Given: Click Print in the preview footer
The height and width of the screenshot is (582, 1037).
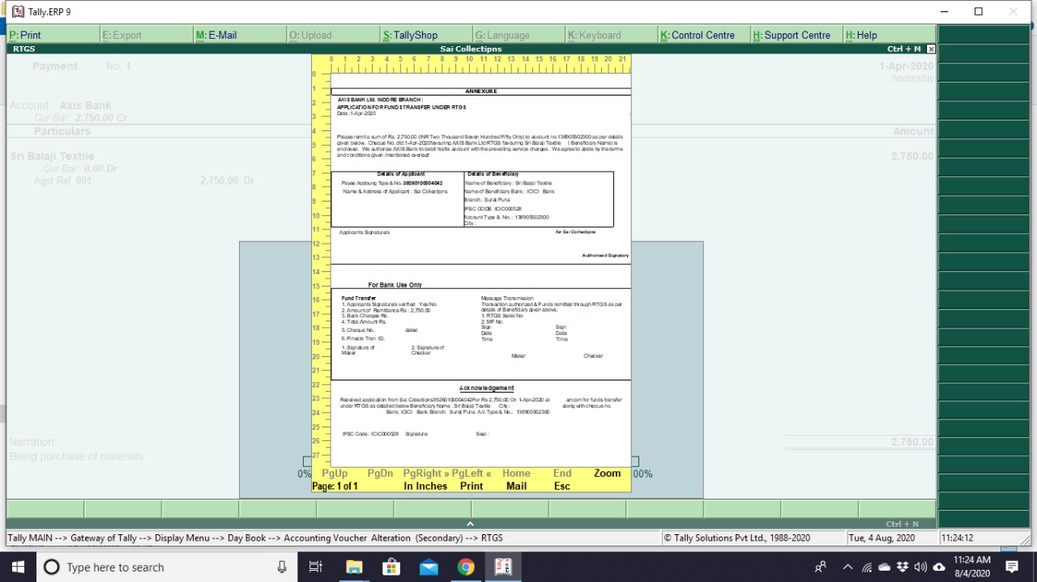Looking at the screenshot, I should click(471, 486).
